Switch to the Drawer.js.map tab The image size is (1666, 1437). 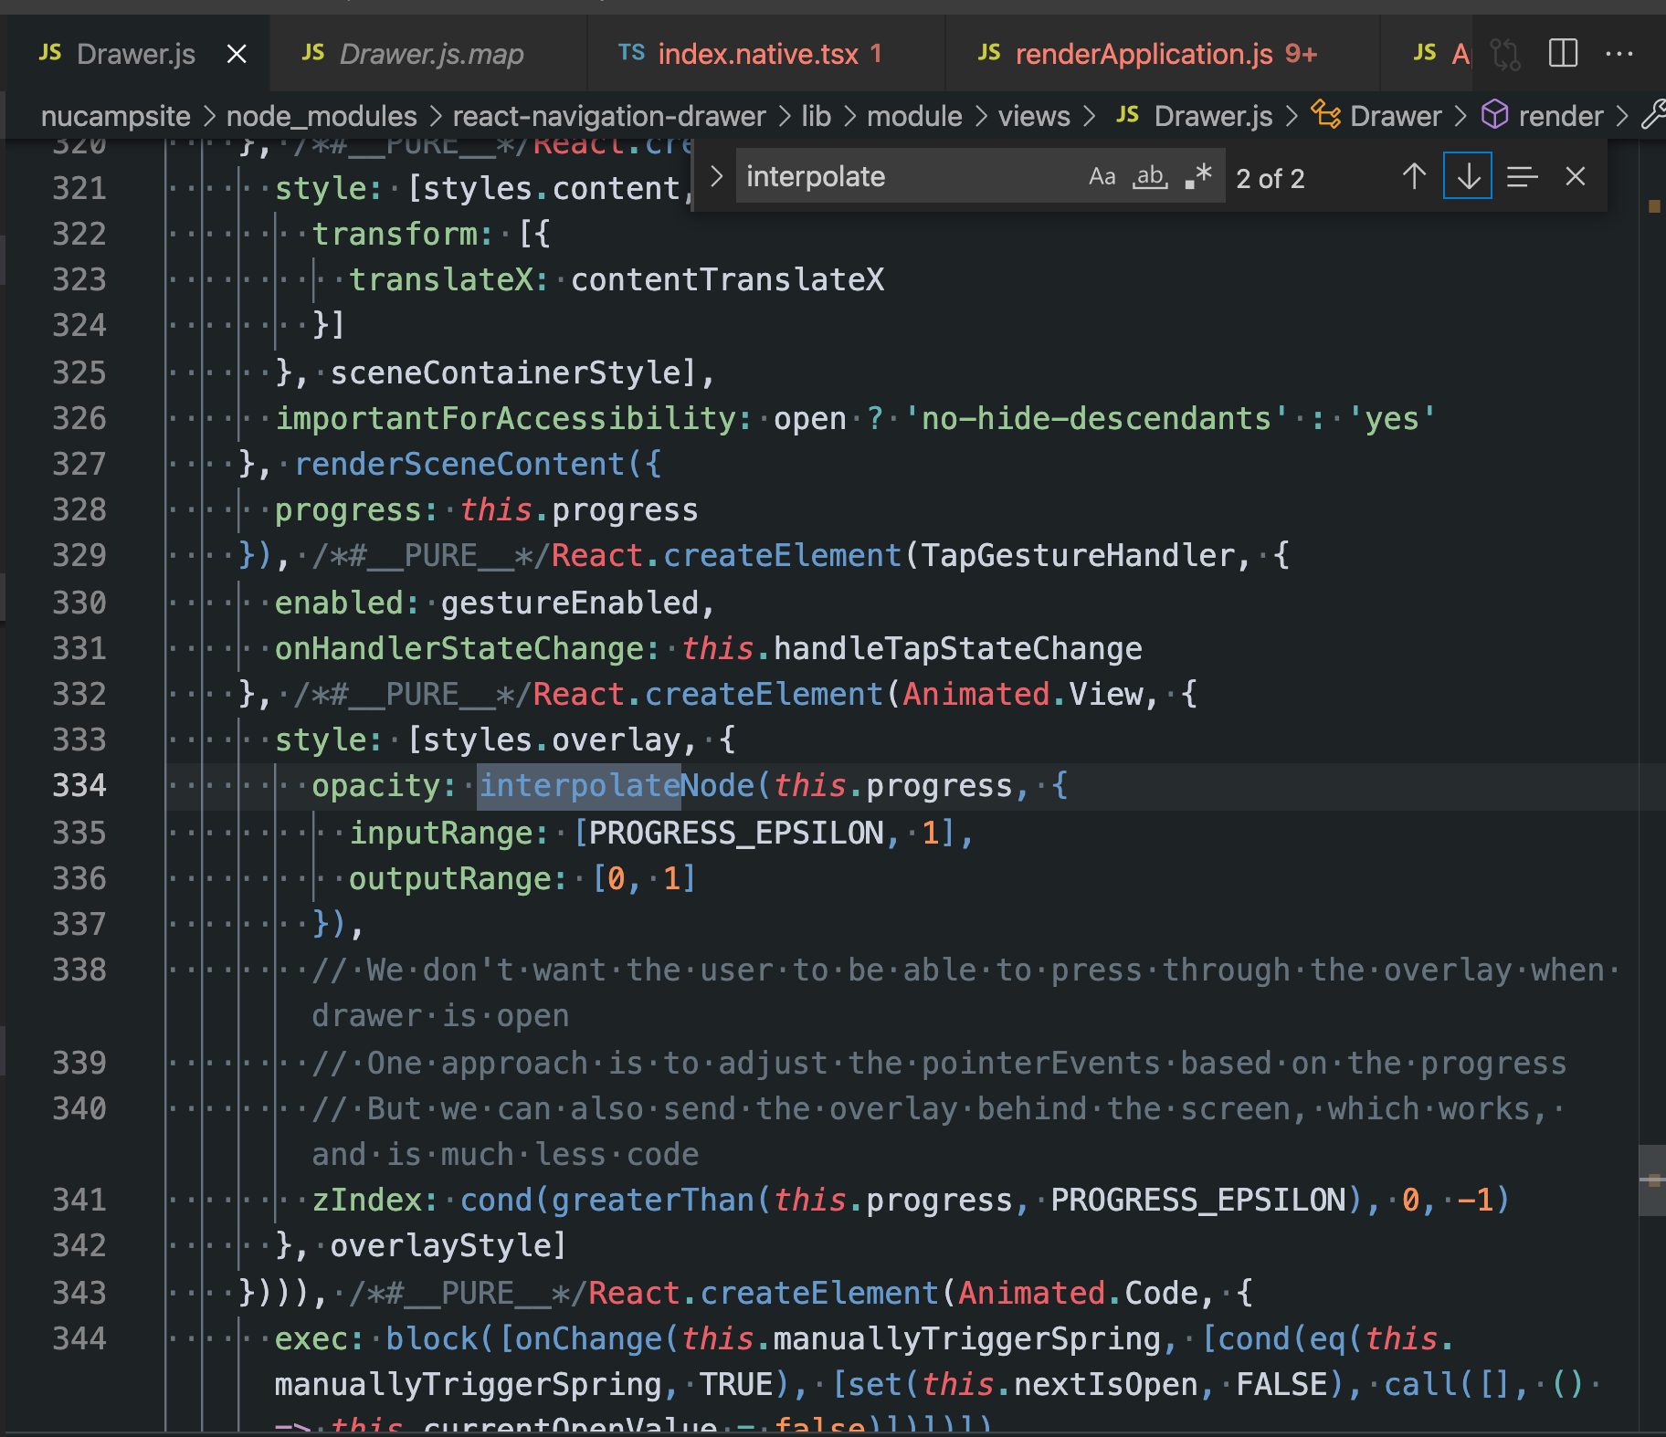[430, 54]
